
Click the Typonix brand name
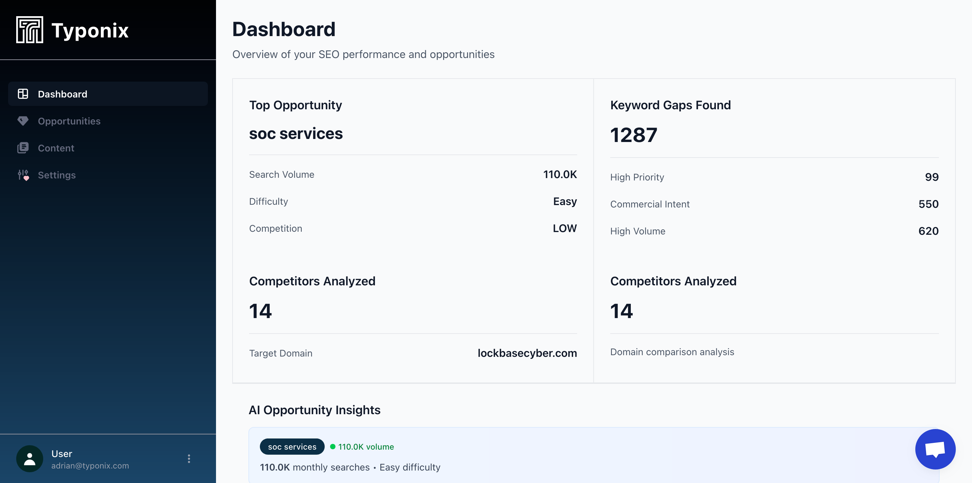[x=90, y=30]
